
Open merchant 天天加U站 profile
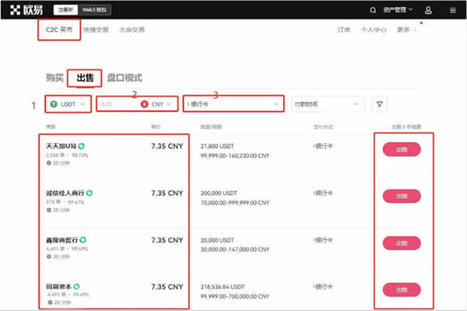pos(61,146)
